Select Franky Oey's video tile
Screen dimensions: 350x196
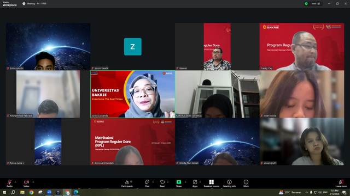point(302,46)
